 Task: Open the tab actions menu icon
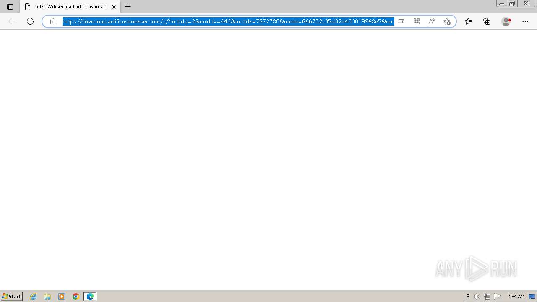[x=10, y=7]
